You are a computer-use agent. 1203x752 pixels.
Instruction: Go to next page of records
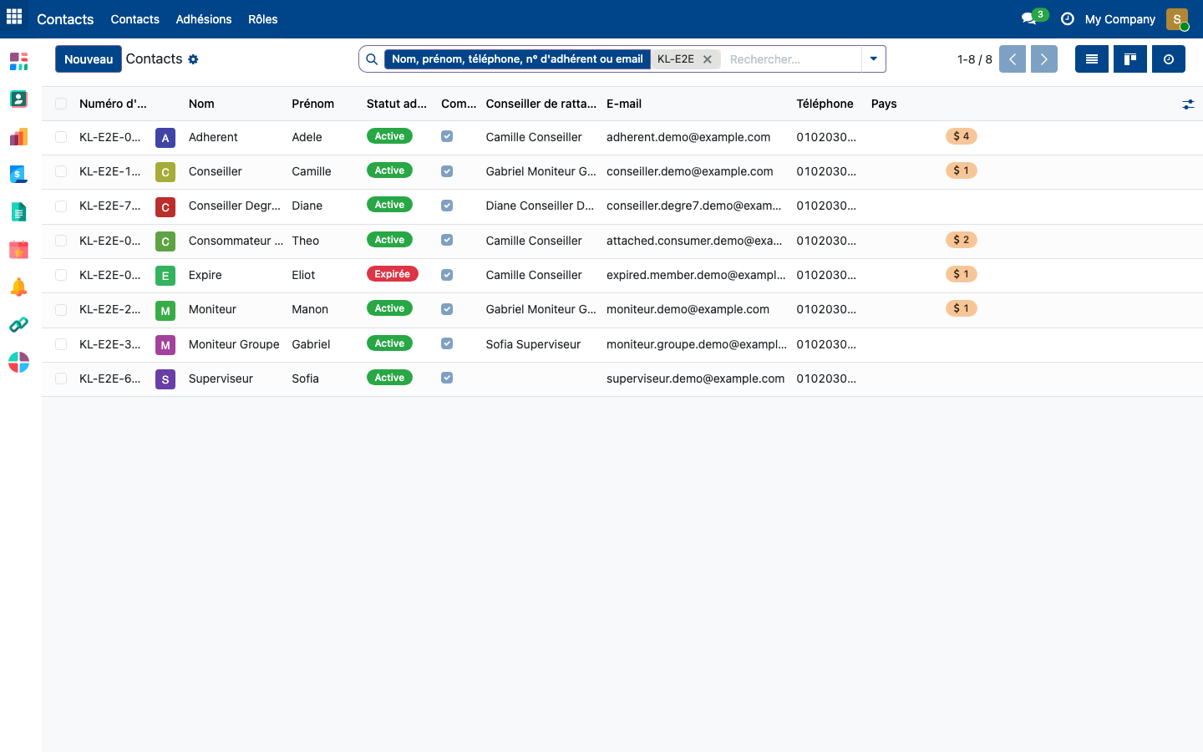(1044, 59)
